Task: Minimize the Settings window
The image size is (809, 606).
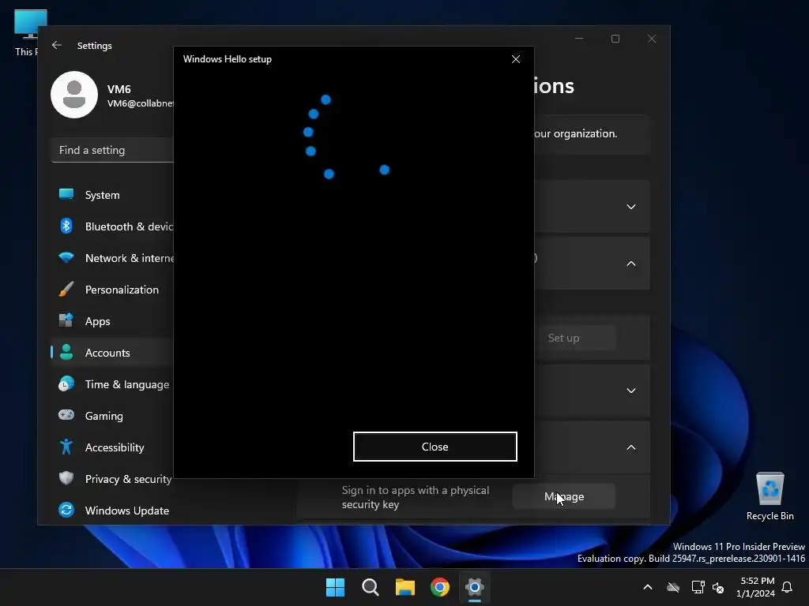Action: click(579, 39)
